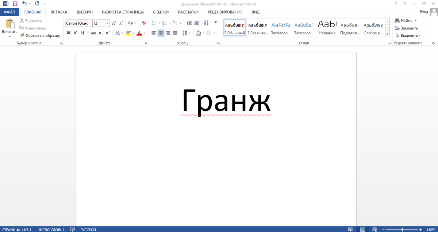Switch to Print Layout view in the status bar
The width and height of the screenshot is (438, 232).
[362, 229]
